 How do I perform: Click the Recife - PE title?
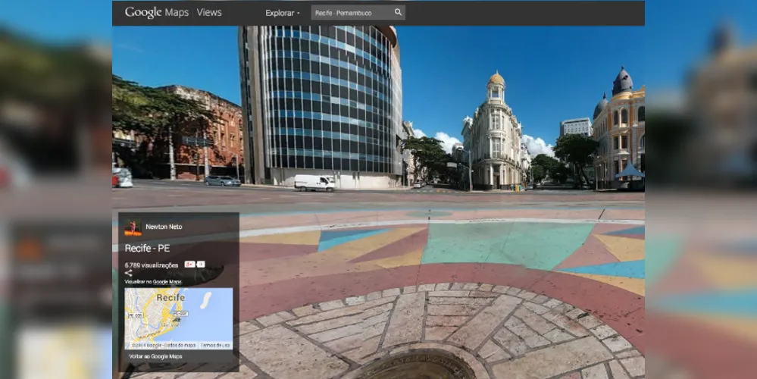[x=147, y=248]
